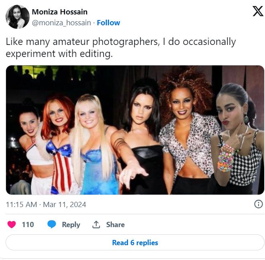The height and width of the screenshot is (260, 265).
Task: Click the tweet text about amateur photographers
Action: pos(121,47)
